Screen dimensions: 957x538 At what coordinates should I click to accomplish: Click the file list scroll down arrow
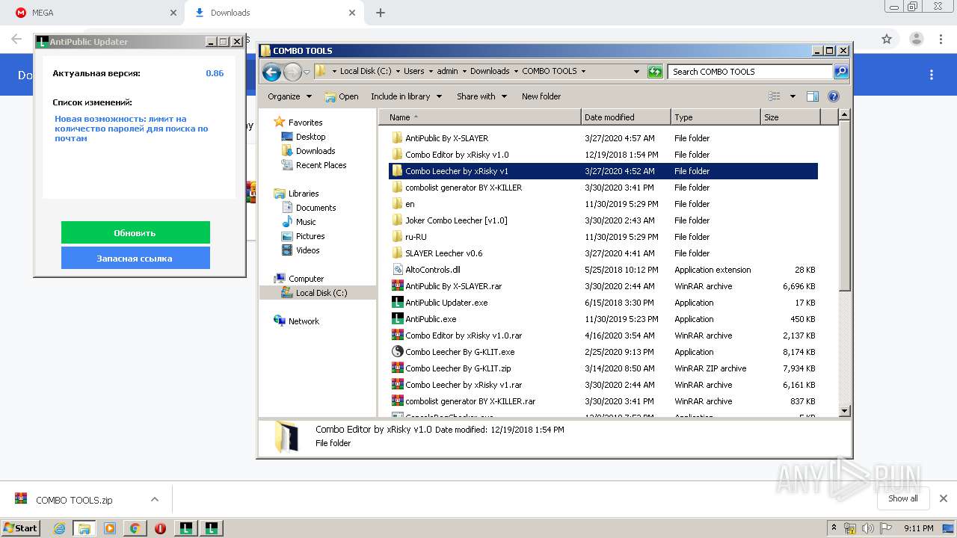[844, 410]
